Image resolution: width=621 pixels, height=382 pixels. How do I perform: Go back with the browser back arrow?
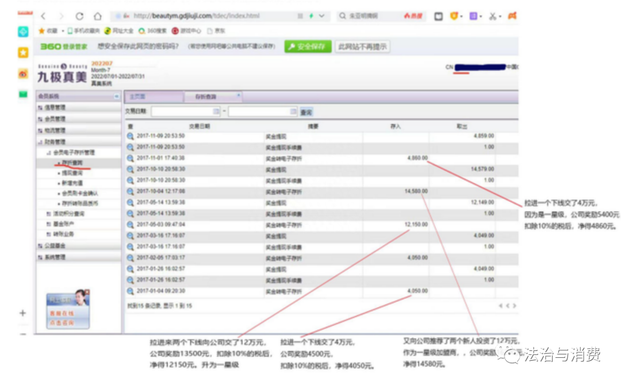43,16
